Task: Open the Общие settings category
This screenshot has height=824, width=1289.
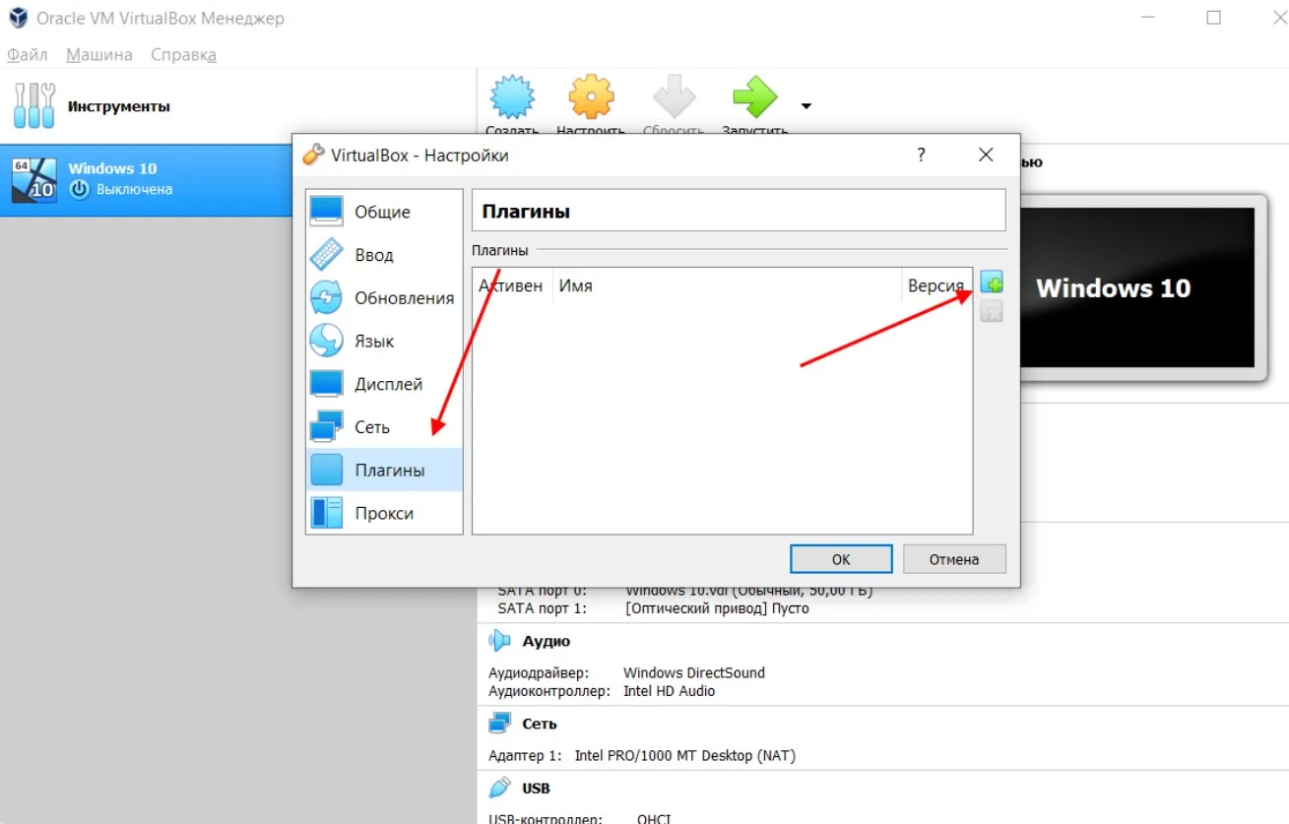Action: (x=384, y=212)
